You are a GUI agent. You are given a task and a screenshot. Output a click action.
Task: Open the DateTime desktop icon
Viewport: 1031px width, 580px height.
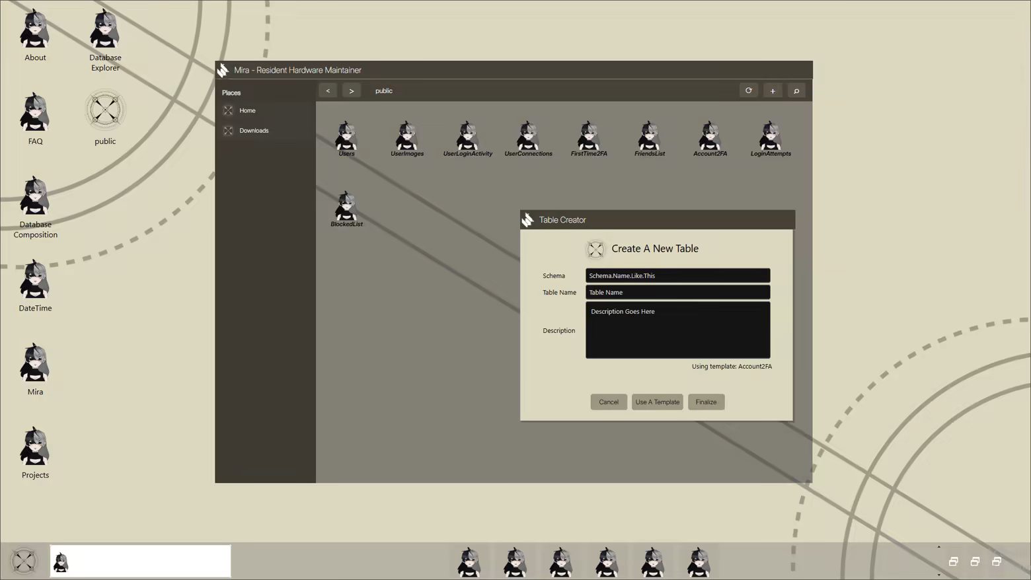tap(35, 285)
